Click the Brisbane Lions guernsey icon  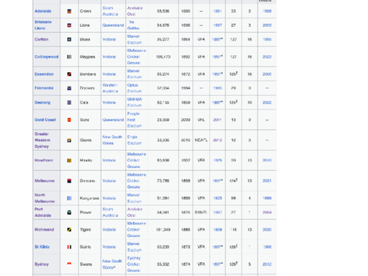(69, 25)
